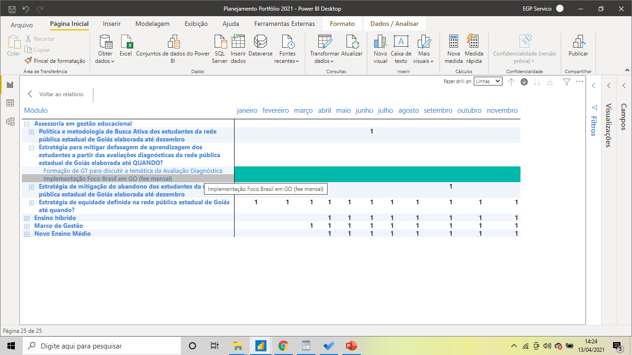Expand the Marco de Gestão row
The image size is (632, 355).
click(x=27, y=226)
